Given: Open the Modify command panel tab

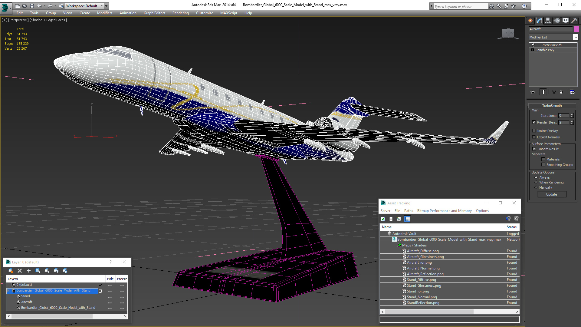Looking at the screenshot, I should (539, 21).
